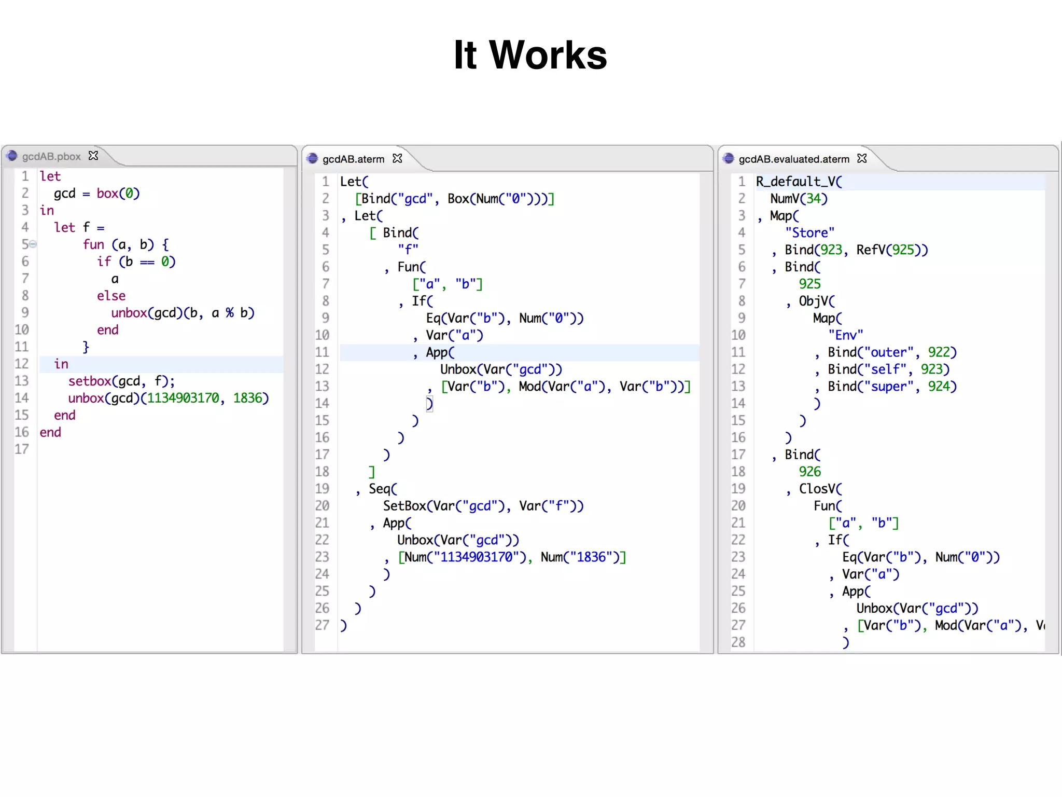Click the R_default_V( first line
Image resolution: width=1062 pixels, height=797 pixels.
coord(799,182)
